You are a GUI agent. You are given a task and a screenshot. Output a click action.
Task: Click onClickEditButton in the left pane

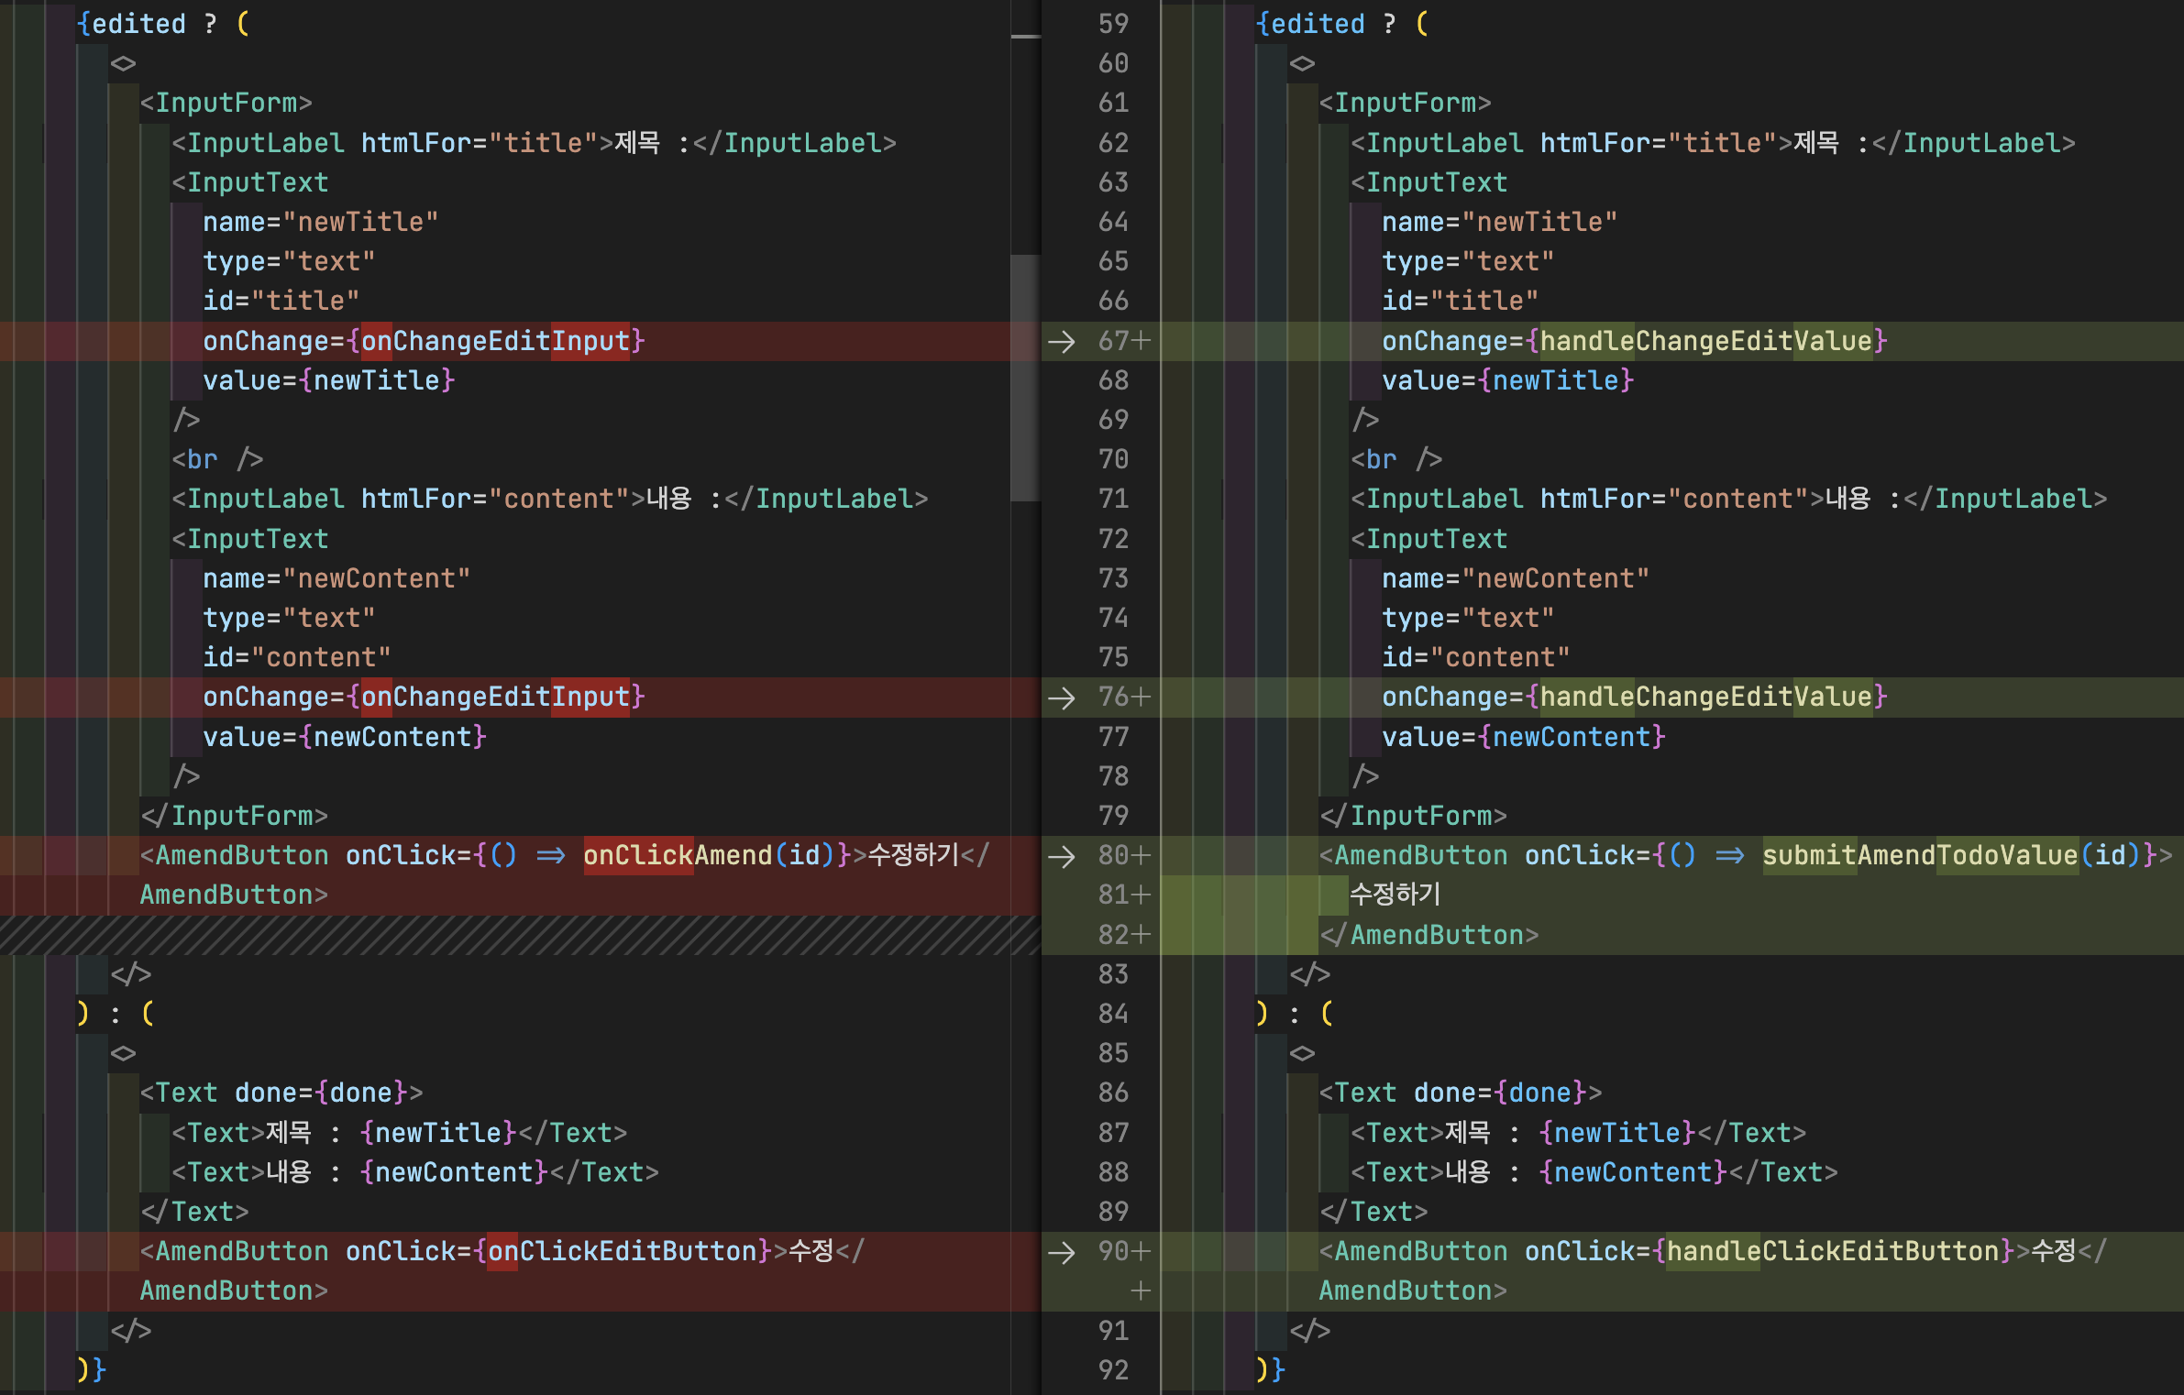(x=622, y=1252)
